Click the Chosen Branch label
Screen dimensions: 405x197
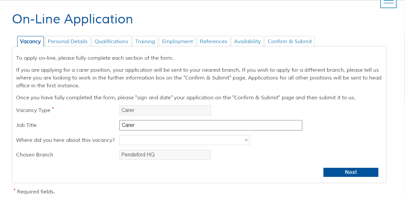point(35,155)
